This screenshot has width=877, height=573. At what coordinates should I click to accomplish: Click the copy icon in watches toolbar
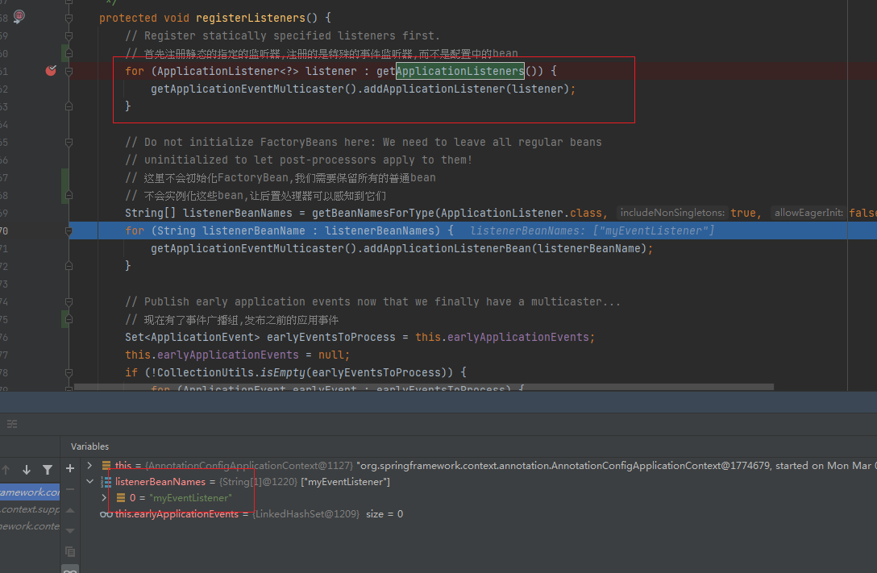[x=70, y=552]
